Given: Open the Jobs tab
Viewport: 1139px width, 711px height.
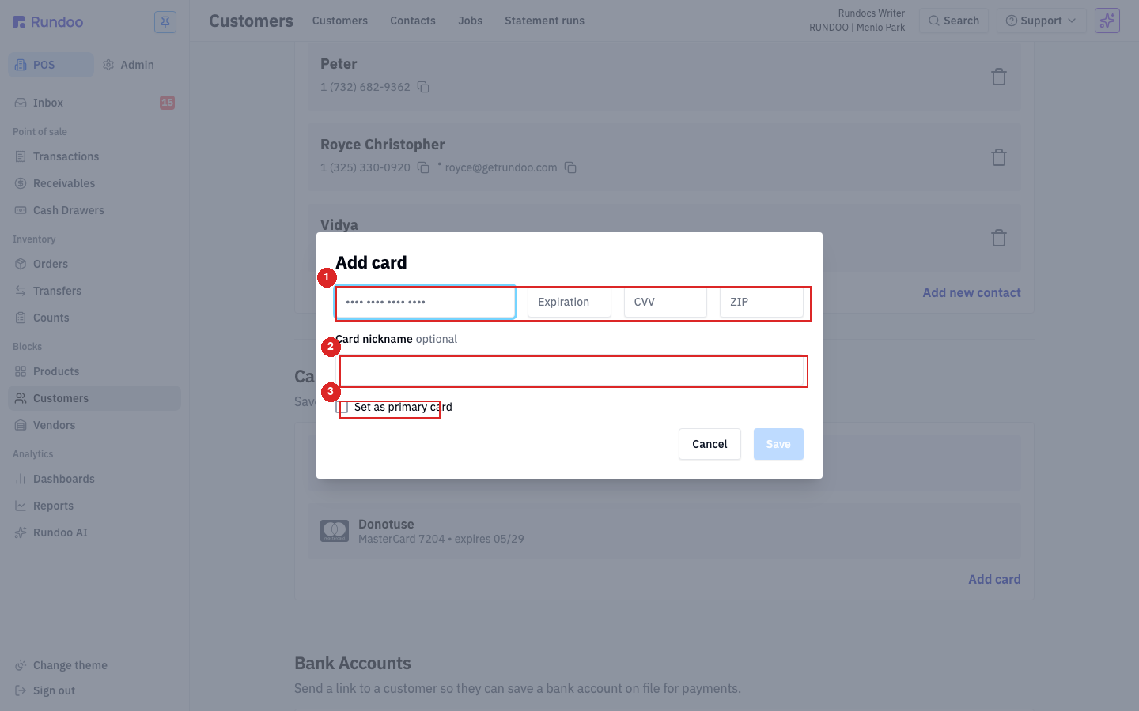Looking at the screenshot, I should [x=470, y=21].
